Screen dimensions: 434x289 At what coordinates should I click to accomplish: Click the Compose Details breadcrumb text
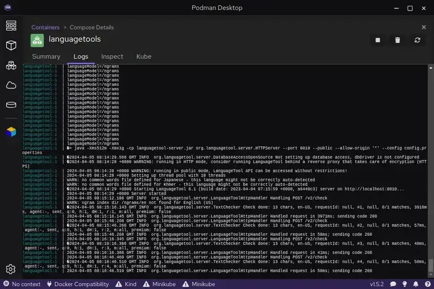92,28
